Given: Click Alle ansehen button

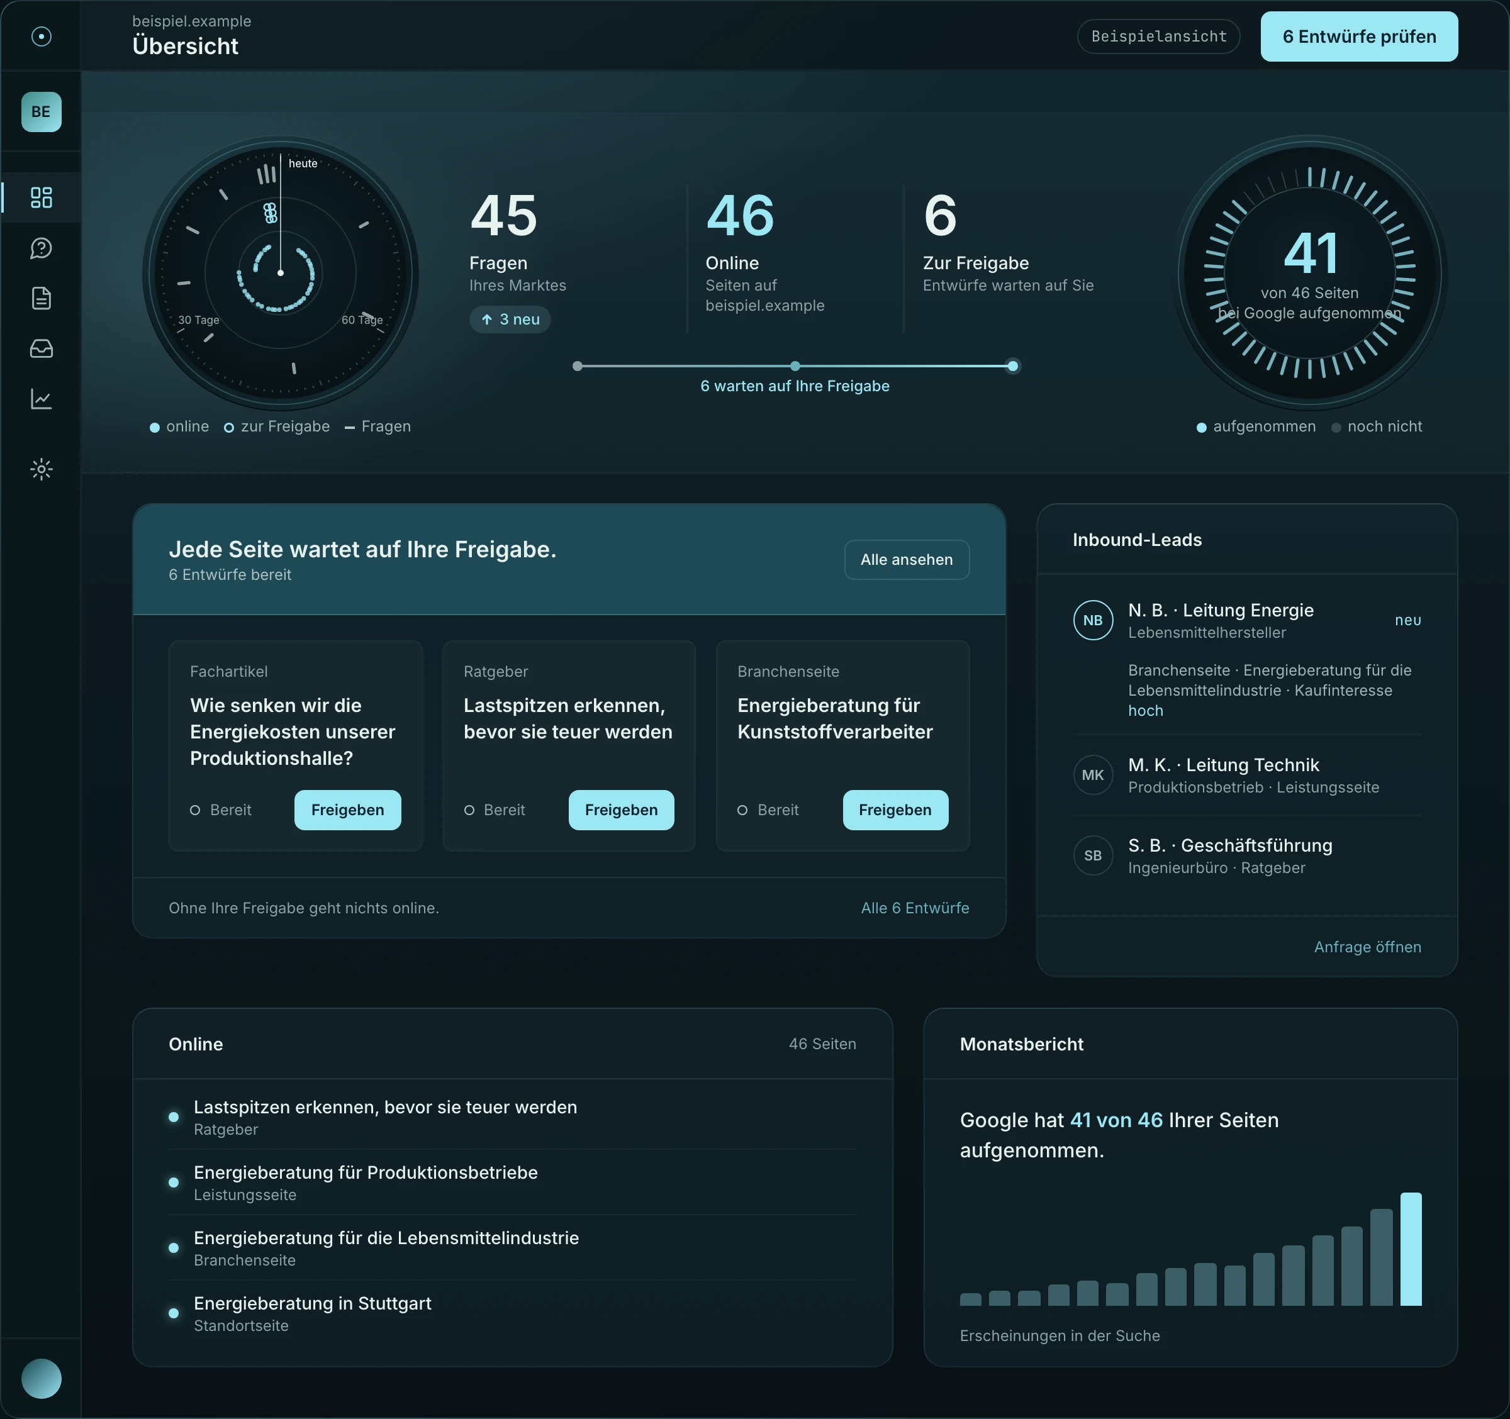Looking at the screenshot, I should click(906, 560).
